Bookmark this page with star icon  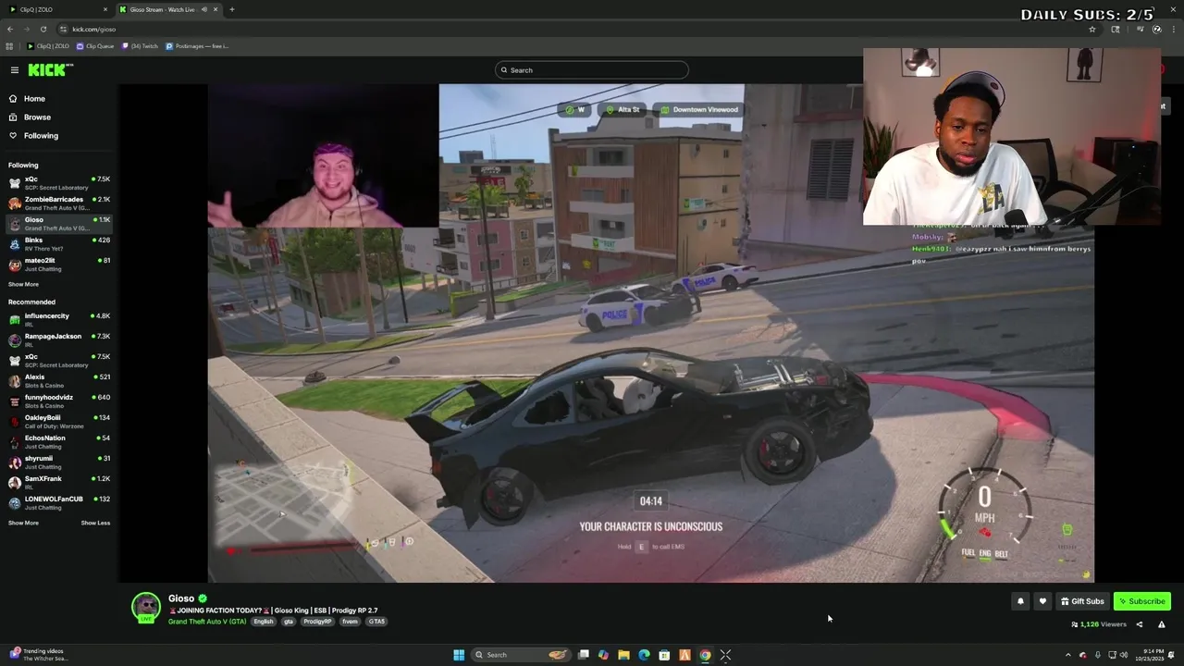pyautogui.click(x=1092, y=29)
